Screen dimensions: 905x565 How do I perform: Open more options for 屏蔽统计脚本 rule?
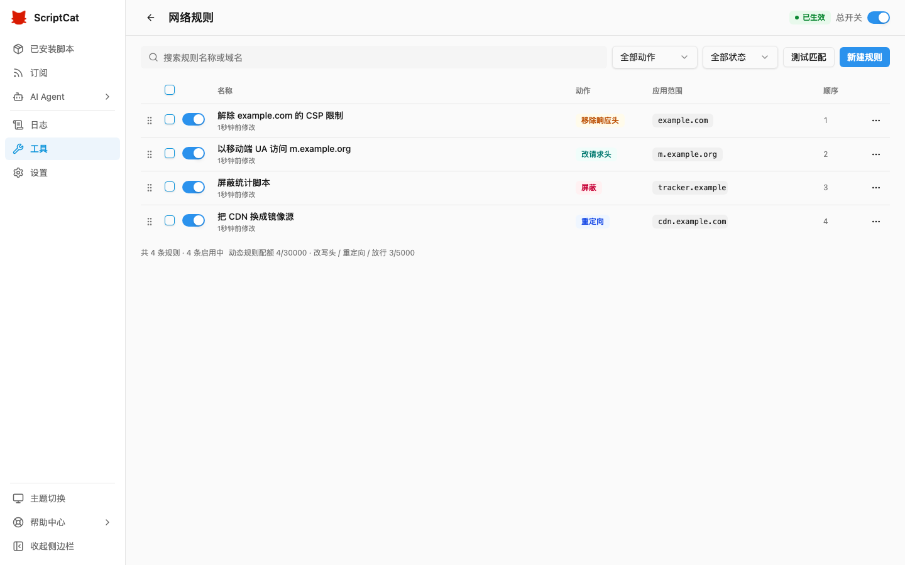[876, 188]
